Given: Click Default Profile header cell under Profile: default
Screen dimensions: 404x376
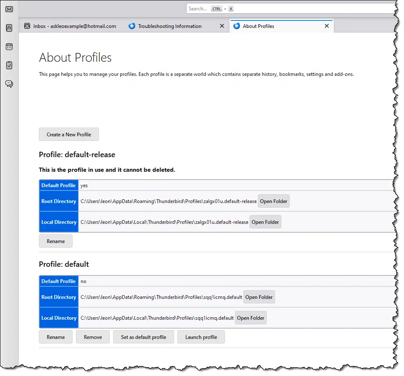Looking at the screenshot, I should 59,281.
